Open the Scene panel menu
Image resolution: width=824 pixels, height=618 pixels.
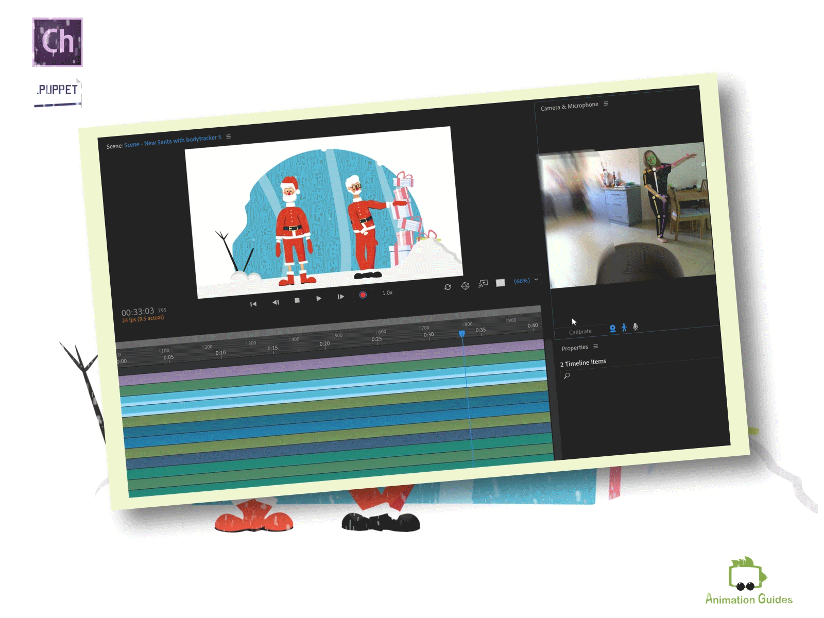[x=228, y=136]
